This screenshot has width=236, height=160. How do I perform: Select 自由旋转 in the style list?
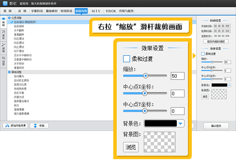(19, 26)
